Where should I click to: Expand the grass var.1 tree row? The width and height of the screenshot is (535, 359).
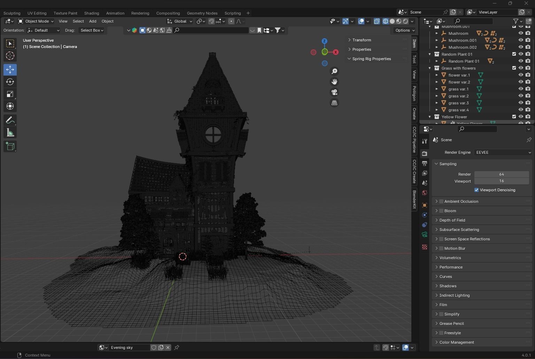pyautogui.click(x=437, y=89)
